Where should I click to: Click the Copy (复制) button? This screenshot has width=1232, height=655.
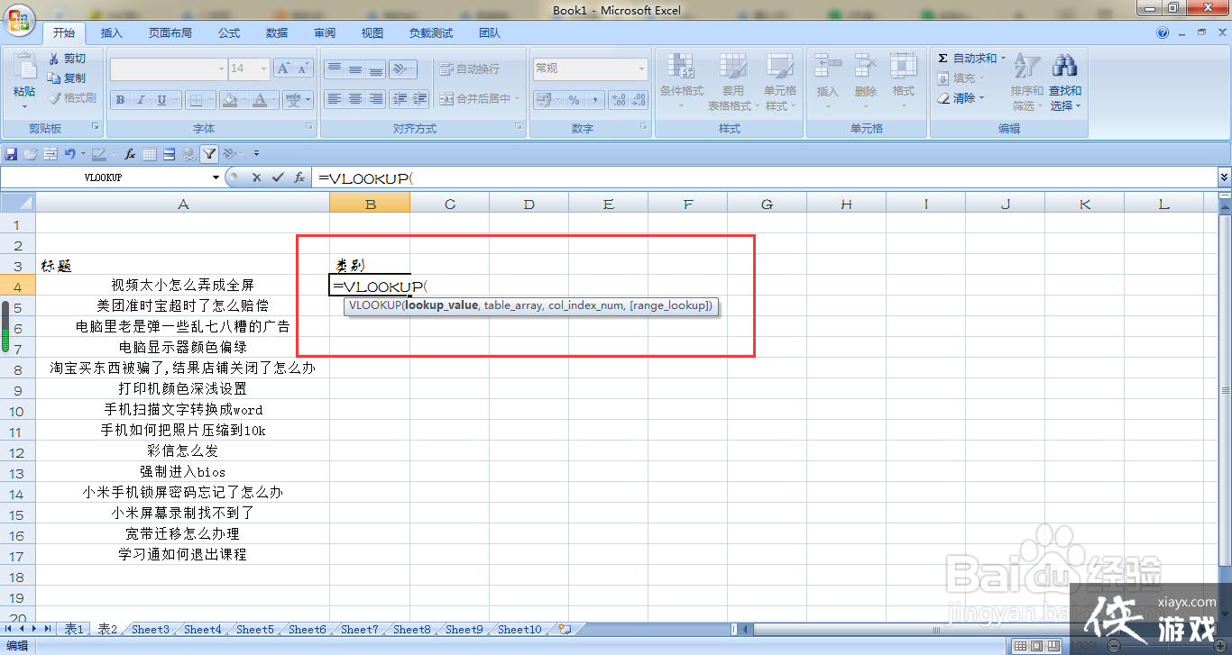click(68, 78)
